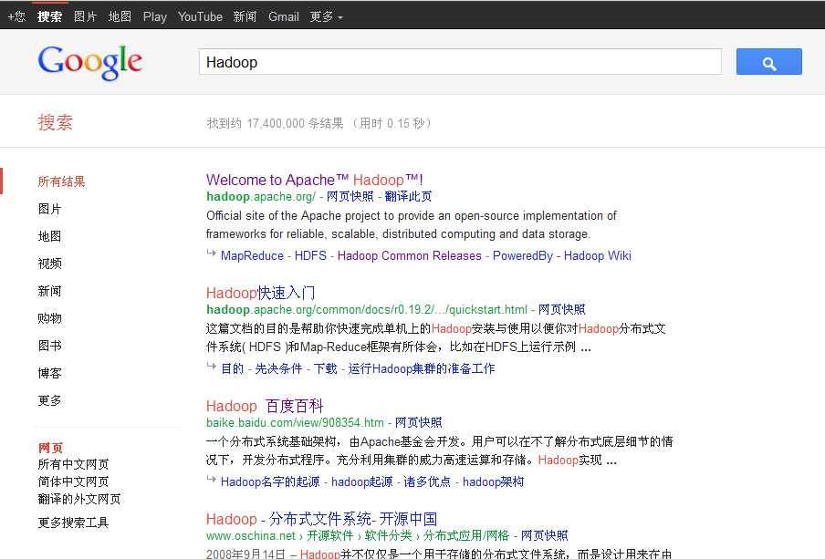The width and height of the screenshot is (825, 559).
Task: Click the red 搜索 heading below logo
Action: pos(56,122)
